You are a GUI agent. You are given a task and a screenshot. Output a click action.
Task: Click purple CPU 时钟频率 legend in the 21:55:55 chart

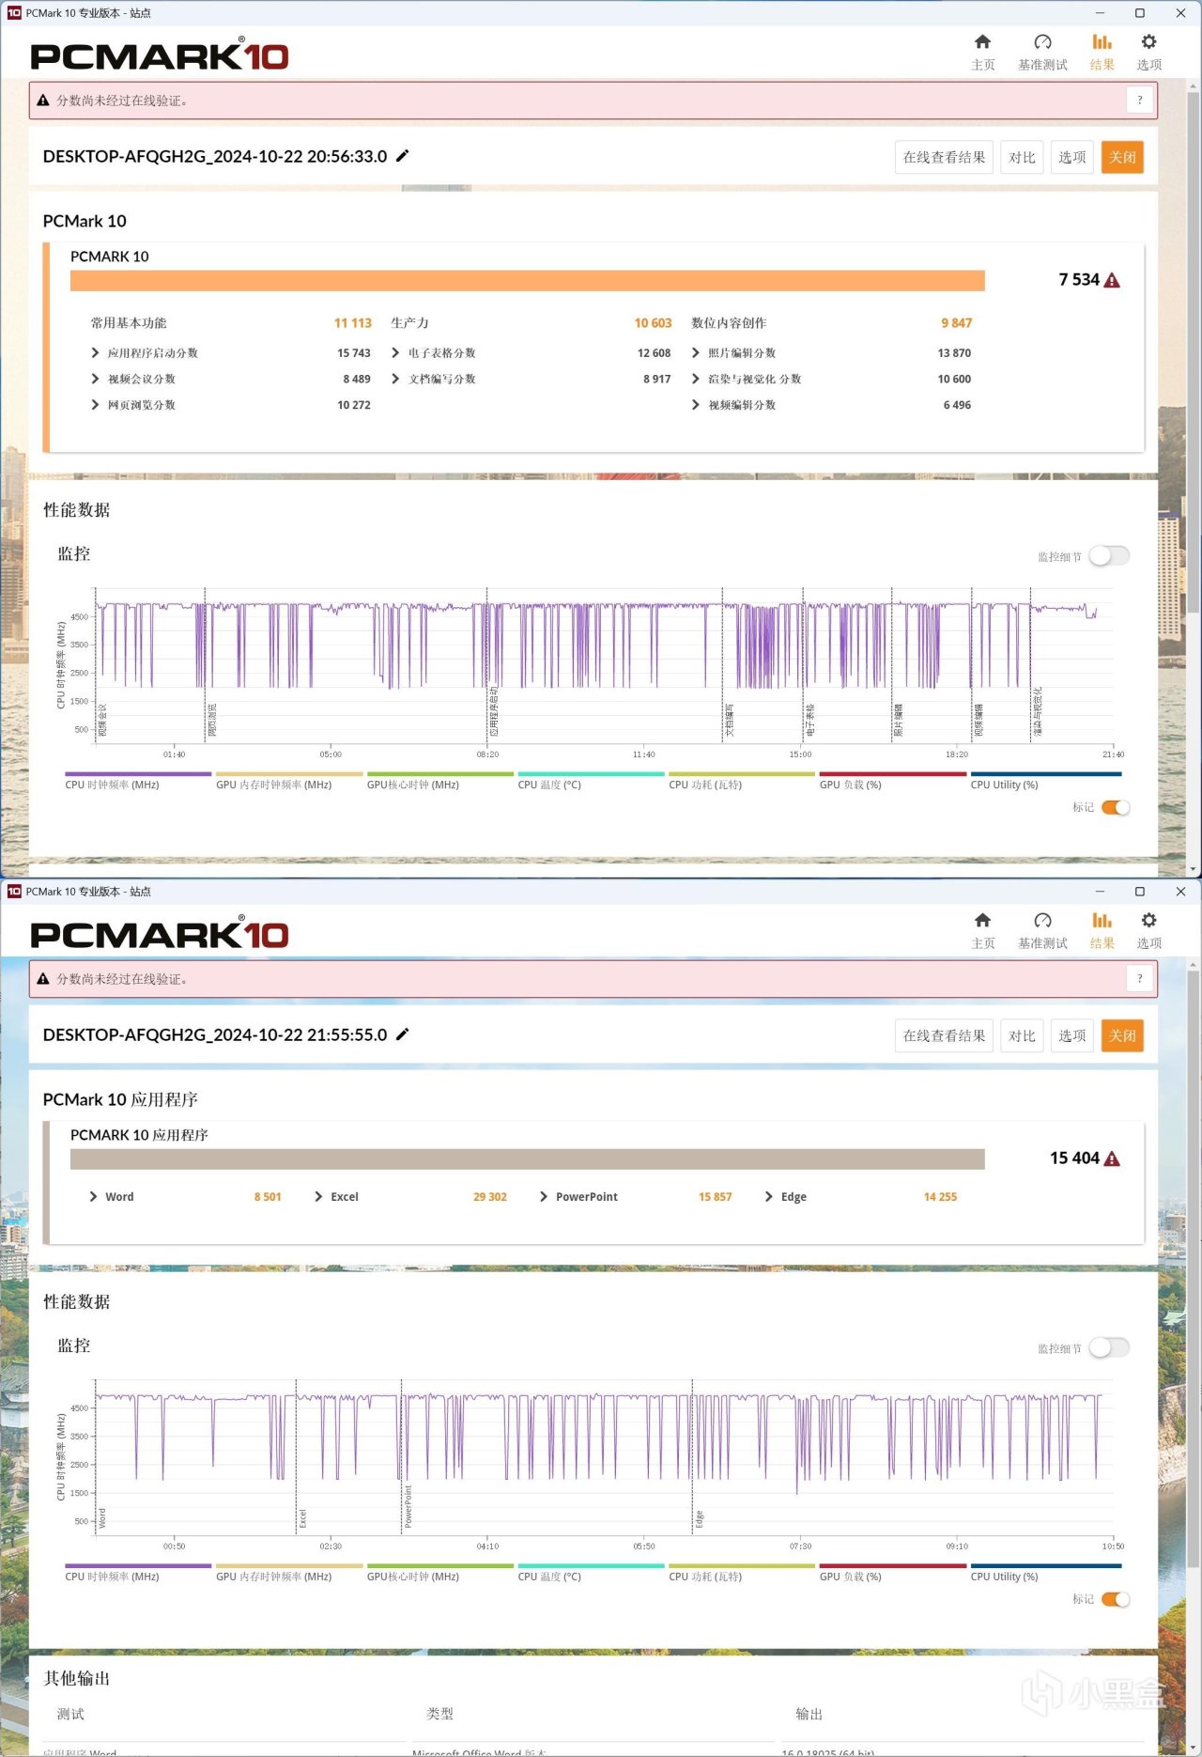coord(138,1573)
